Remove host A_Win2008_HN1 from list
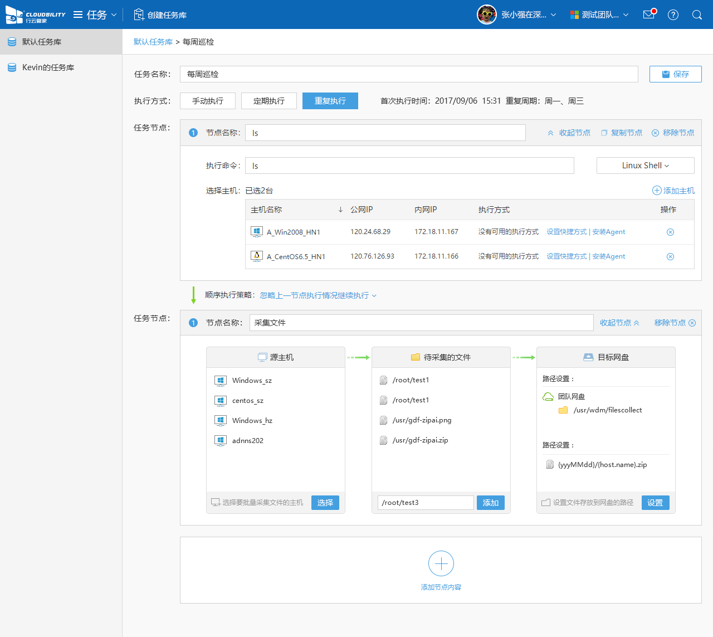 670,232
